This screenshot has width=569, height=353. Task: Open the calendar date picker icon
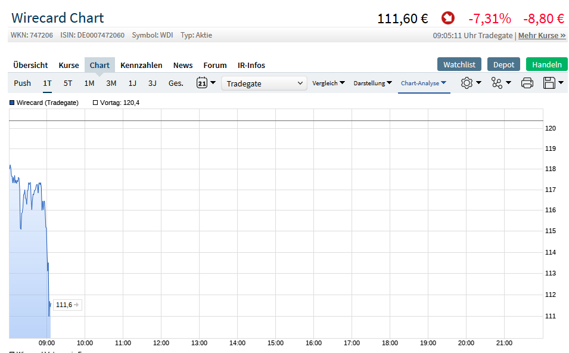[202, 83]
